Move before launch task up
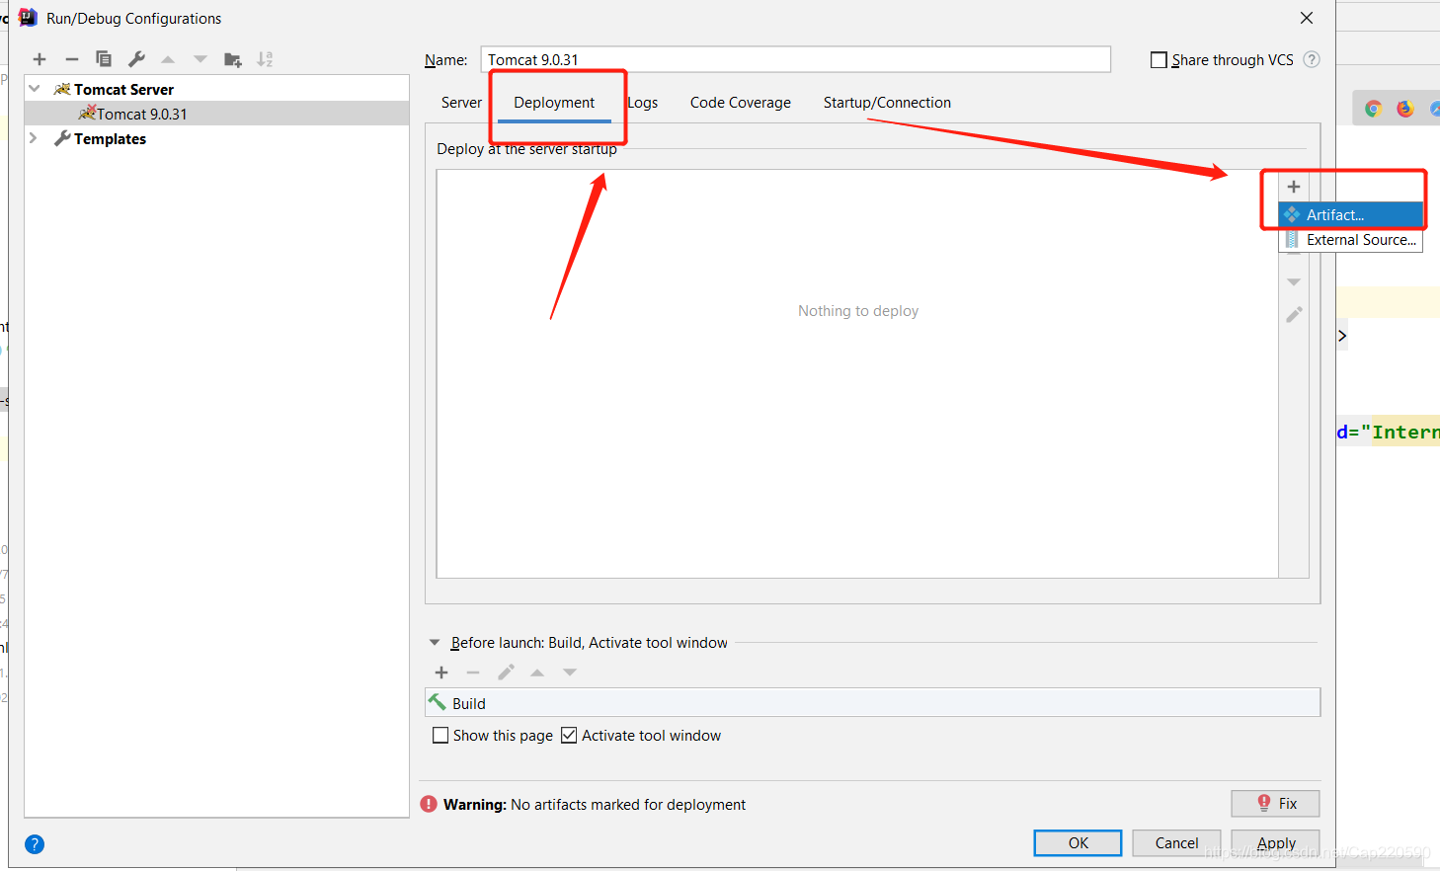Screen dimensions: 1440x871 537,673
